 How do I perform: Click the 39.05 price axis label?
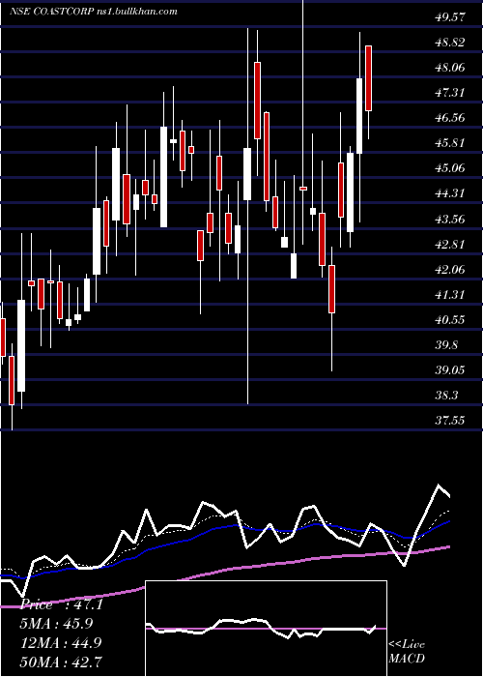click(x=450, y=370)
